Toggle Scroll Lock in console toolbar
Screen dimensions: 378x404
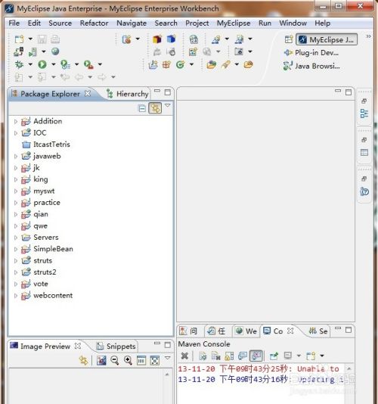pyautogui.click(x=229, y=356)
